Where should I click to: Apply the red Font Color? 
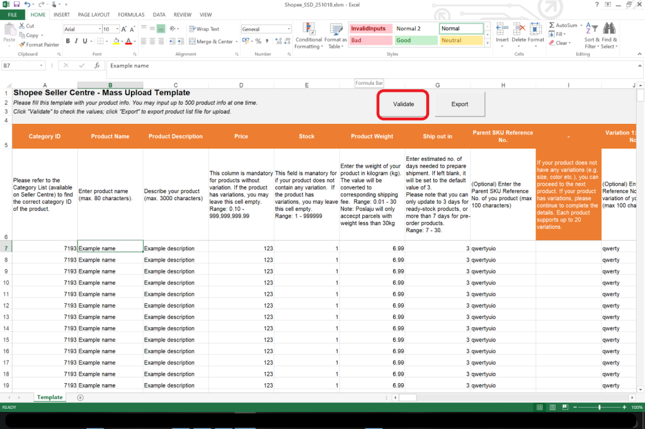click(128, 41)
